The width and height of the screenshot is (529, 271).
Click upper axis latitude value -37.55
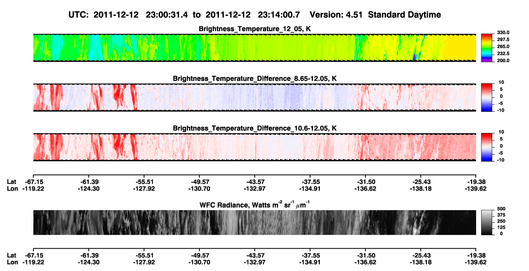[310, 182]
